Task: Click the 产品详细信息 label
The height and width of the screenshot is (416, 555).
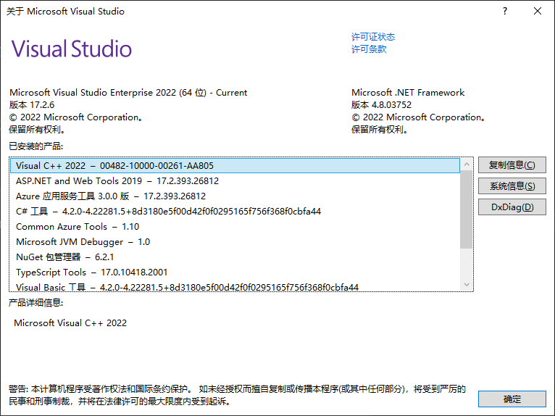Action: 36,302
